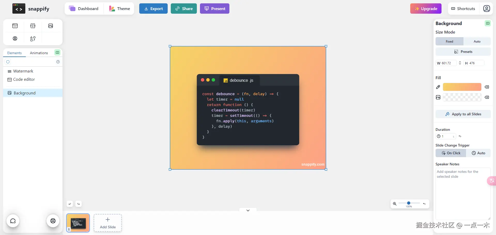The height and width of the screenshot is (235, 496).
Task: Select Fixed size mode
Action: click(450, 41)
